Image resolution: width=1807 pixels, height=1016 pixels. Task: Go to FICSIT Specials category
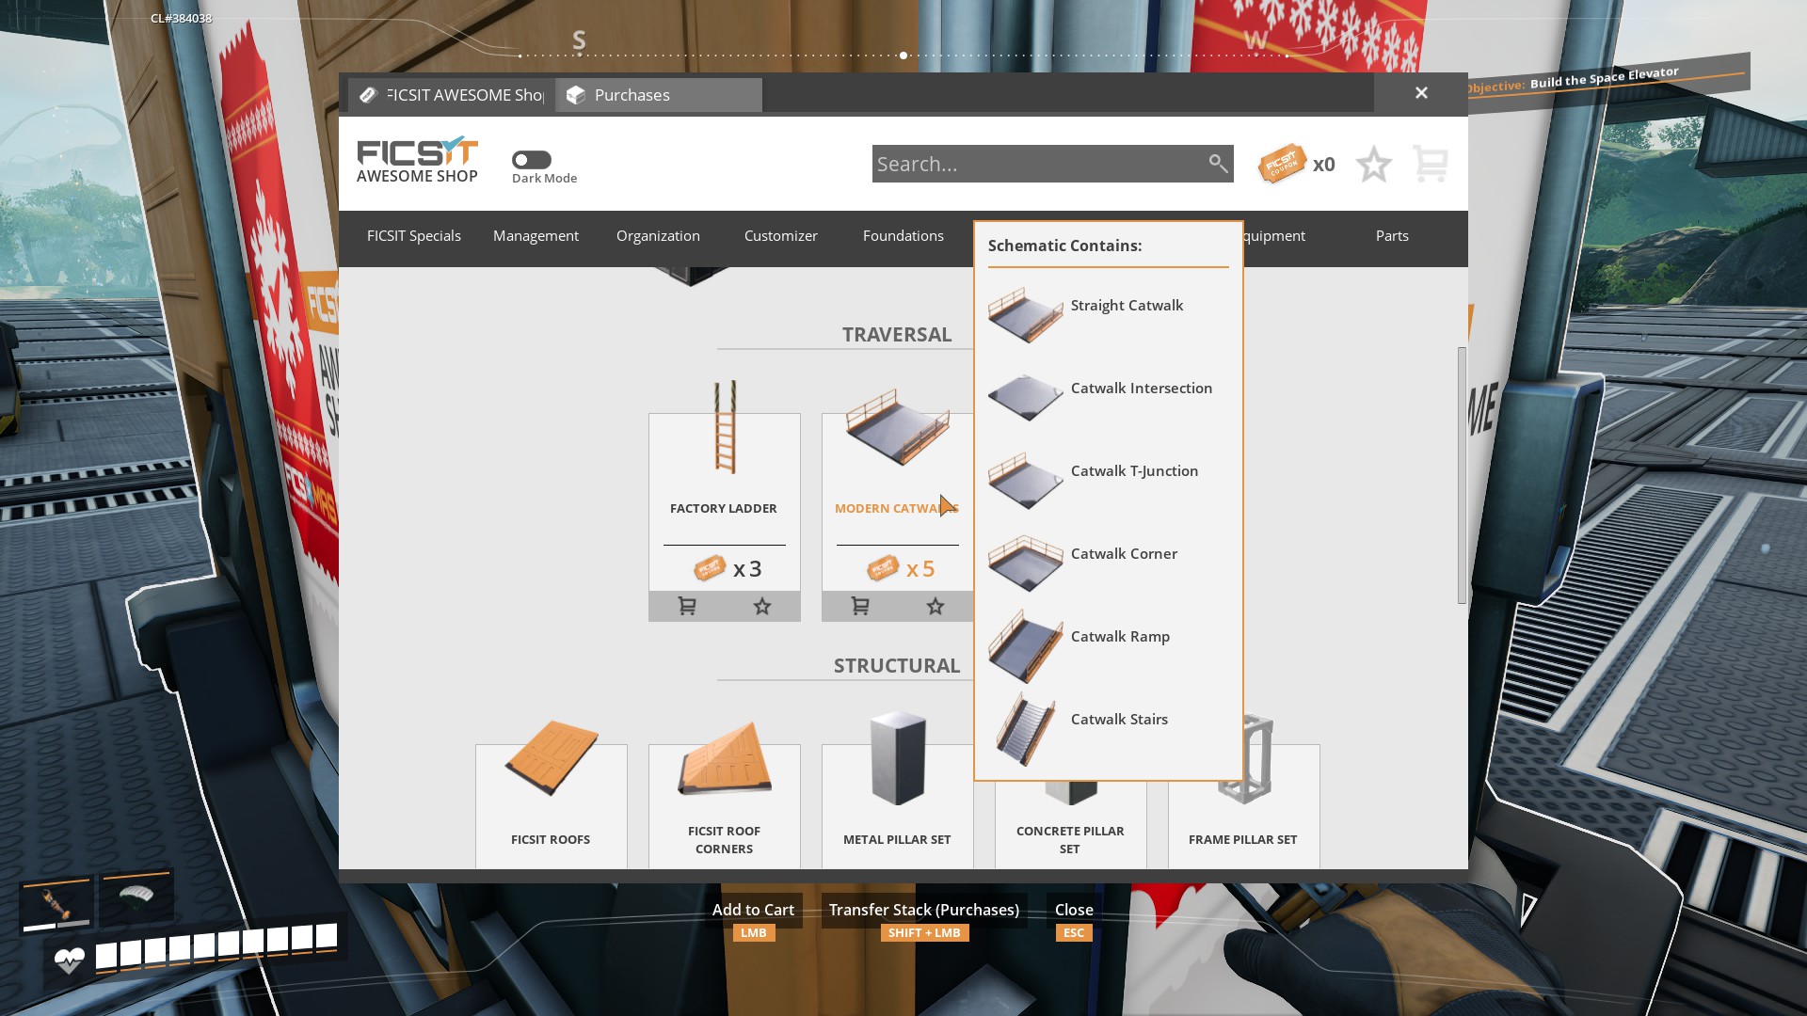click(x=413, y=236)
